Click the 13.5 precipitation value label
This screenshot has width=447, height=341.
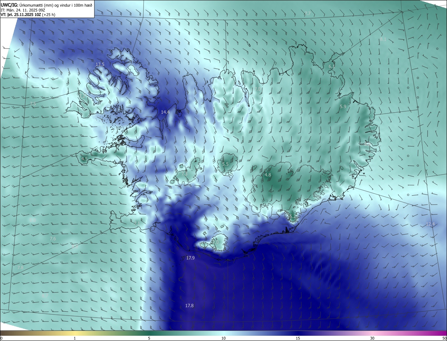(x=100, y=65)
